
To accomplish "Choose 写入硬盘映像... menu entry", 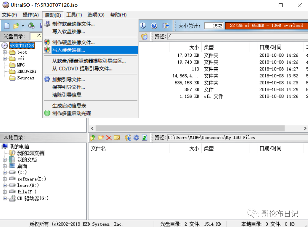I will [91, 50].
